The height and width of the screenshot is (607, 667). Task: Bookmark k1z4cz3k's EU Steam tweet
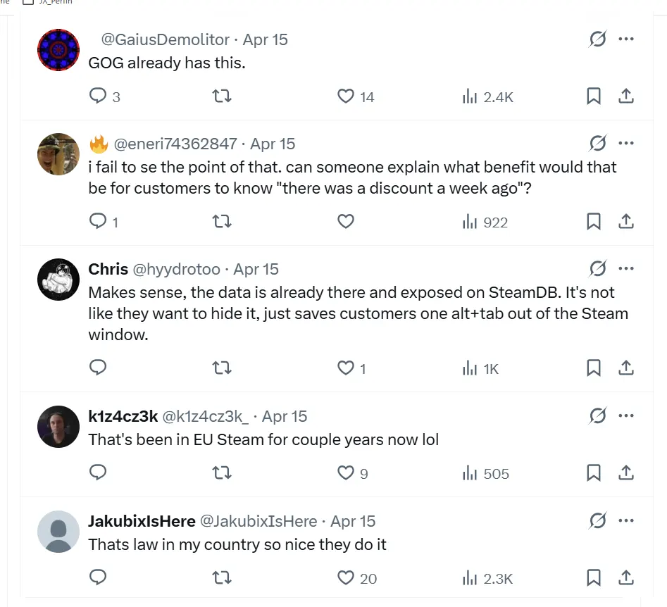(594, 473)
